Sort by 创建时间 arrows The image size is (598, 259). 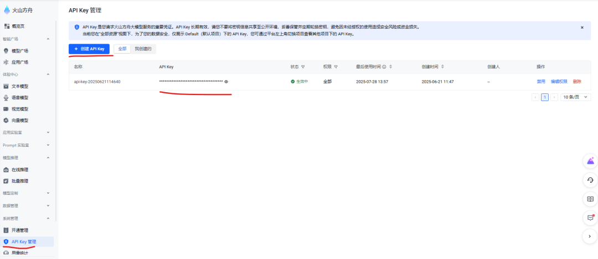pos(442,67)
